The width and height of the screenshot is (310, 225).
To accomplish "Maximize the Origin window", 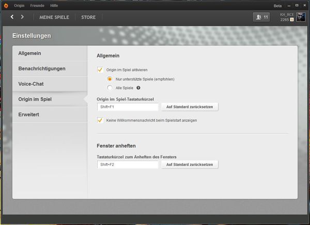I will coord(297,5).
